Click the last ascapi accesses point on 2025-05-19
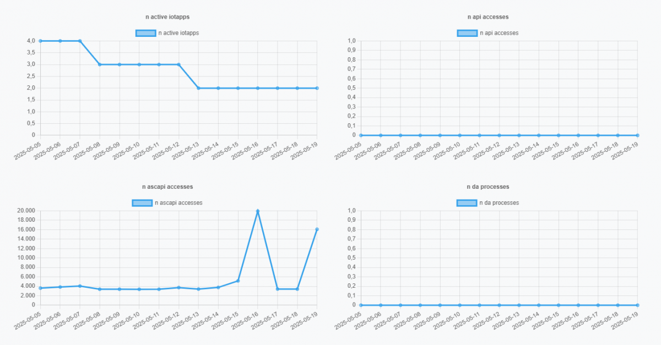 (x=317, y=229)
